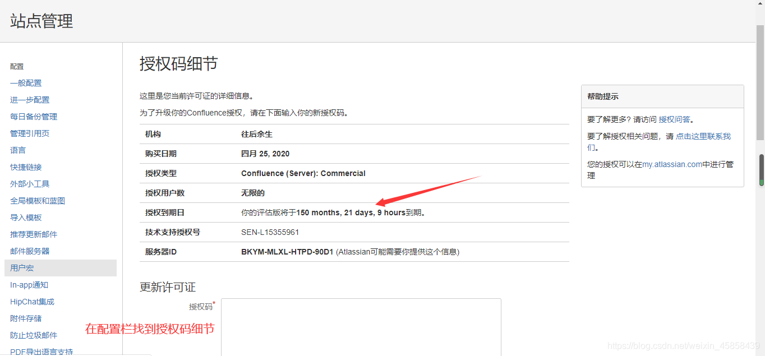Click into the 授权码 text area

tap(361, 327)
